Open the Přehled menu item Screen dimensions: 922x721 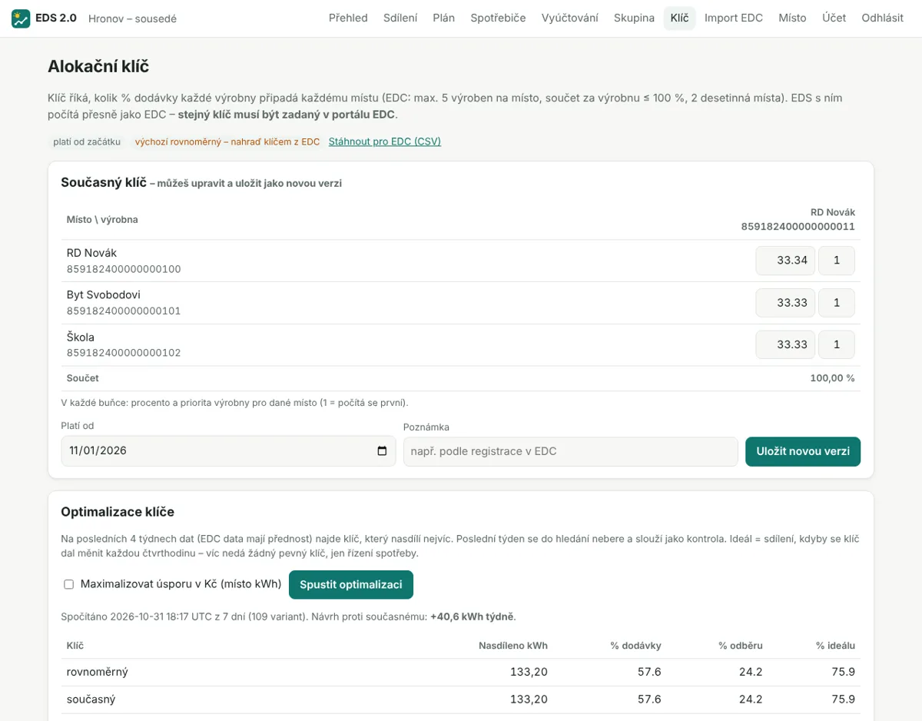(x=348, y=18)
